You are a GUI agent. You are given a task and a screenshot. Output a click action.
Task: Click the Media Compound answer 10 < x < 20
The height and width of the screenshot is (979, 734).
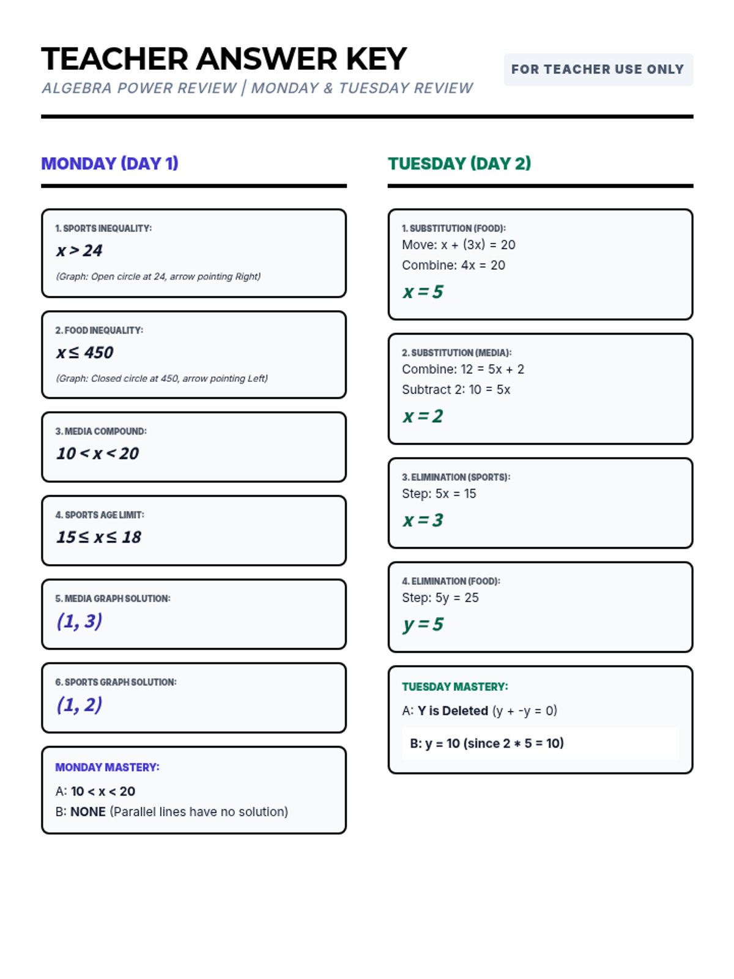[98, 453]
